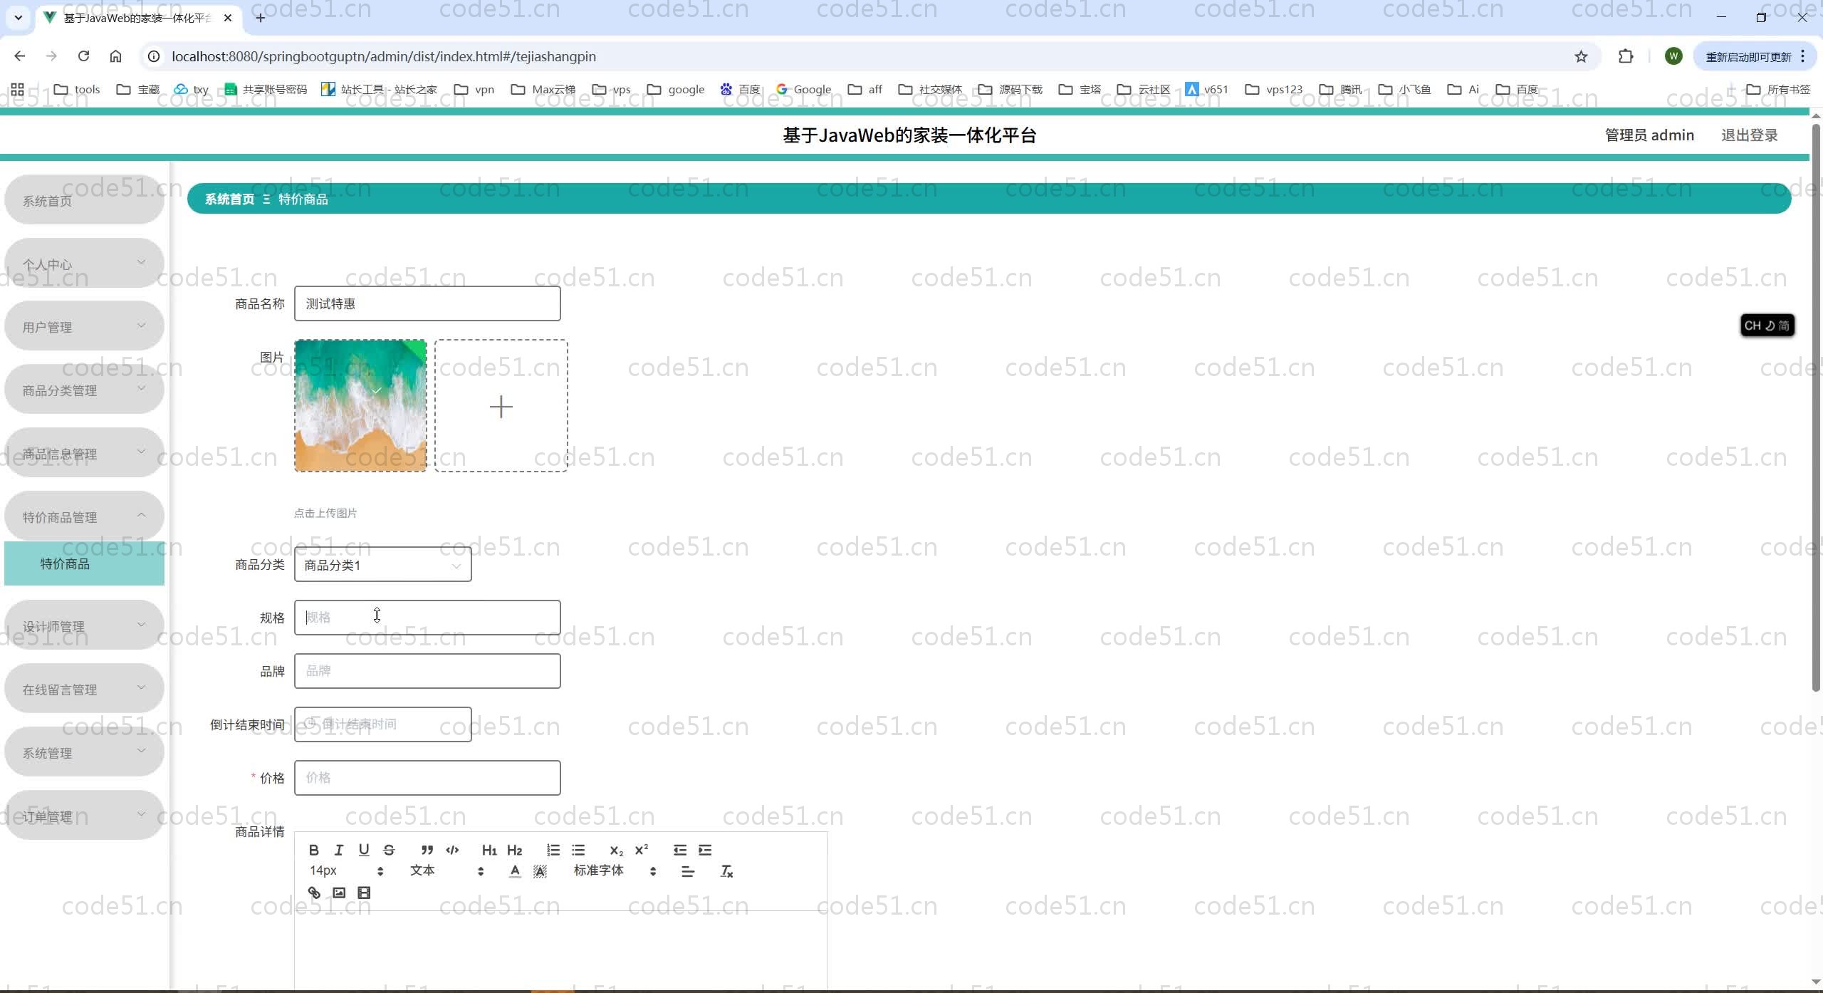Open the 订单管理 sidebar menu
The image size is (1823, 993).
pos(84,816)
